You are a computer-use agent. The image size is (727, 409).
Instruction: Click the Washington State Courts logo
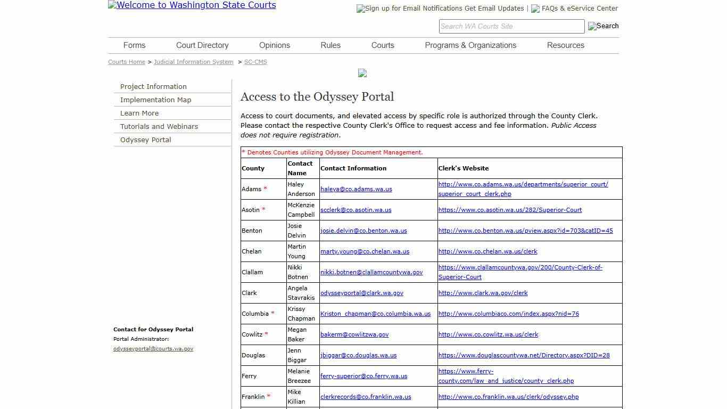pos(192,5)
